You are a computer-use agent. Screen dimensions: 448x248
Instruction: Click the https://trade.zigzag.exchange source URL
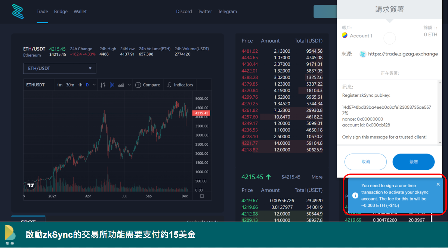403,54
